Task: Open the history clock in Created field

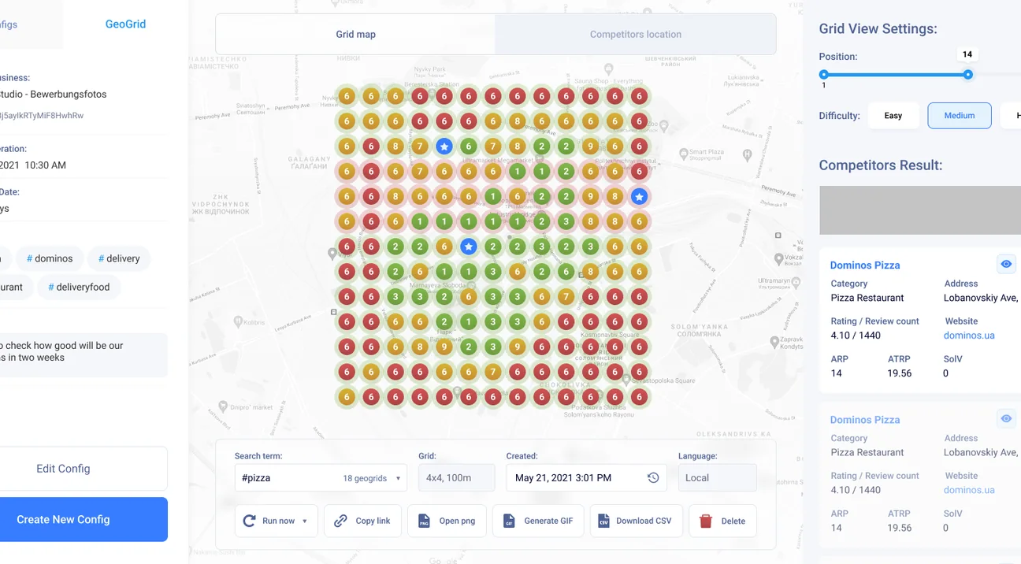Action: click(653, 477)
